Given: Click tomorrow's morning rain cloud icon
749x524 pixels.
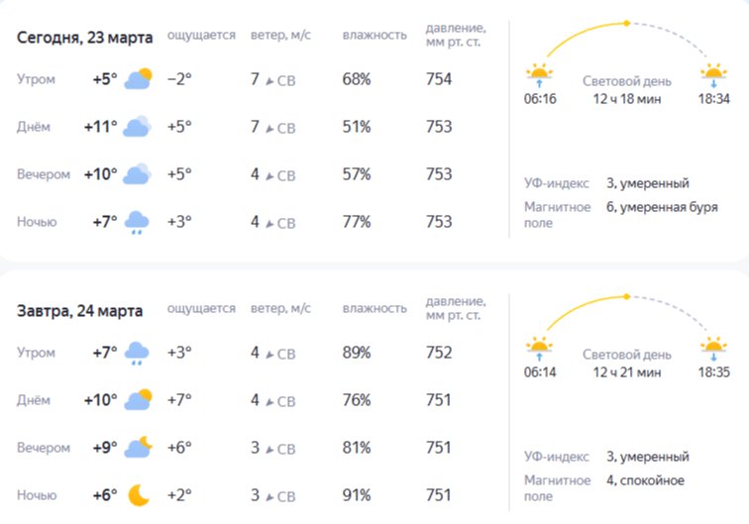Looking at the screenshot, I should point(137,354).
